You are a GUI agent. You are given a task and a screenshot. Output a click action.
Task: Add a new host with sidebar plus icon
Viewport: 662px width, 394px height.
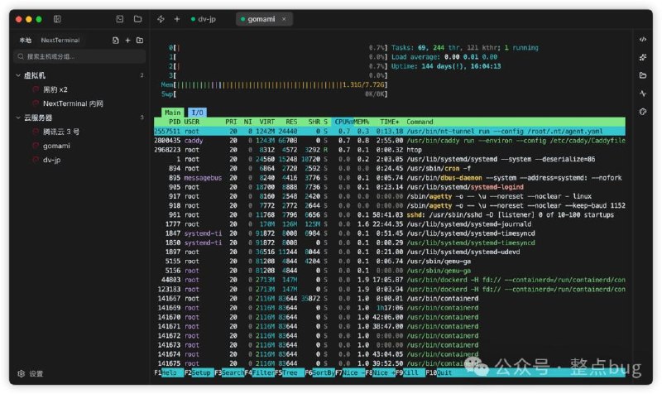(127, 40)
